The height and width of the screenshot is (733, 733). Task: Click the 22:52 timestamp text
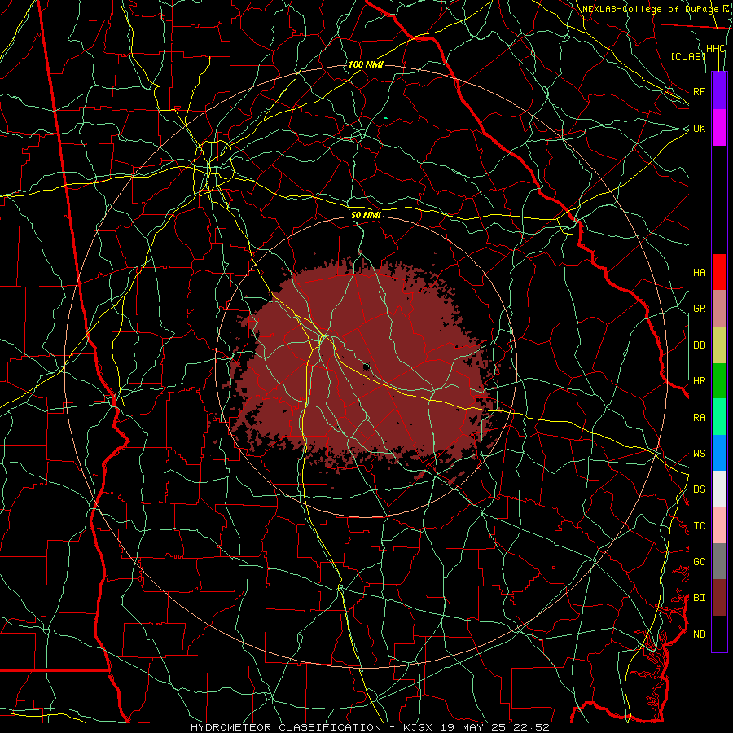point(531,727)
